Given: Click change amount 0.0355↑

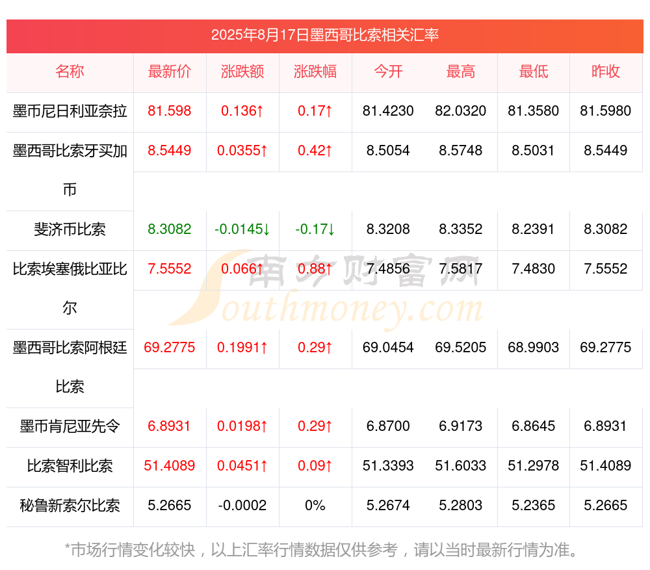Looking at the screenshot, I should [x=242, y=151].
